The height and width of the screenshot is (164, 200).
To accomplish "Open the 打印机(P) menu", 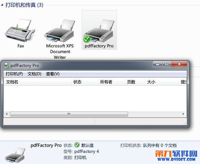I will point(14,74).
